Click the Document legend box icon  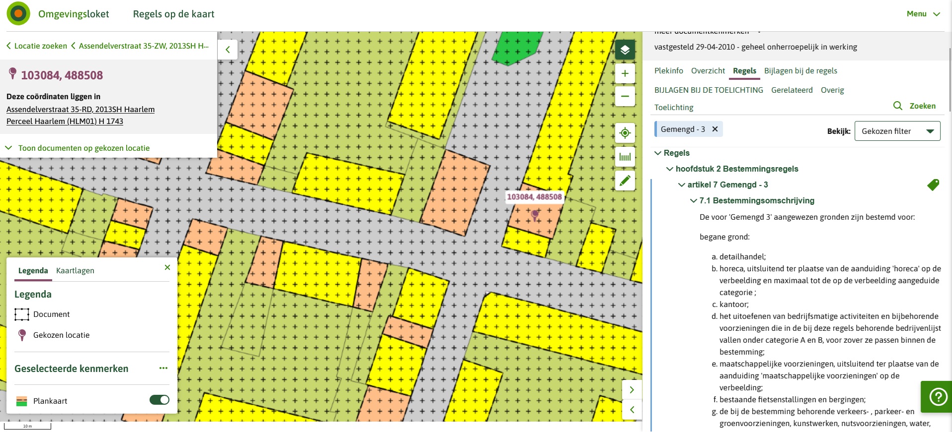coord(22,314)
